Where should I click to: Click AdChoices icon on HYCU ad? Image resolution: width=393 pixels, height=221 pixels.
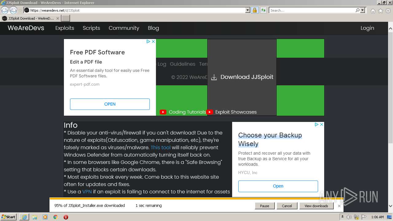coord(317,125)
